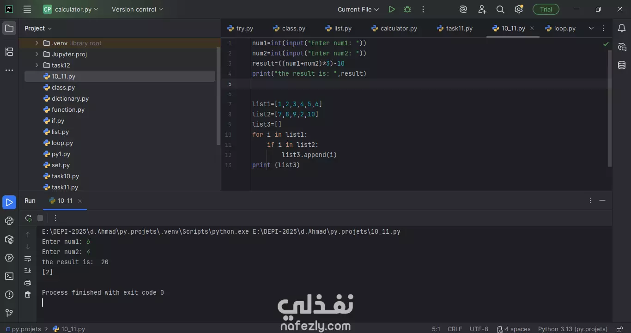This screenshot has width=631, height=333.
Task: Change file encoding UTF-8
Action: tap(479, 329)
